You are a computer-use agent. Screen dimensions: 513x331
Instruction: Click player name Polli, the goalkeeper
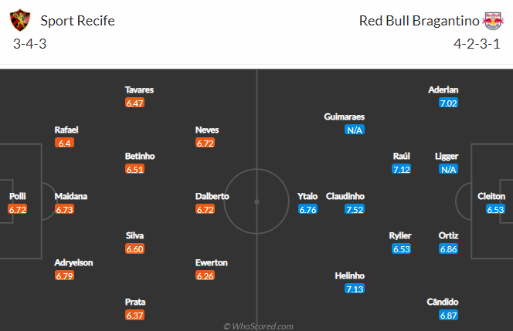(x=17, y=196)
